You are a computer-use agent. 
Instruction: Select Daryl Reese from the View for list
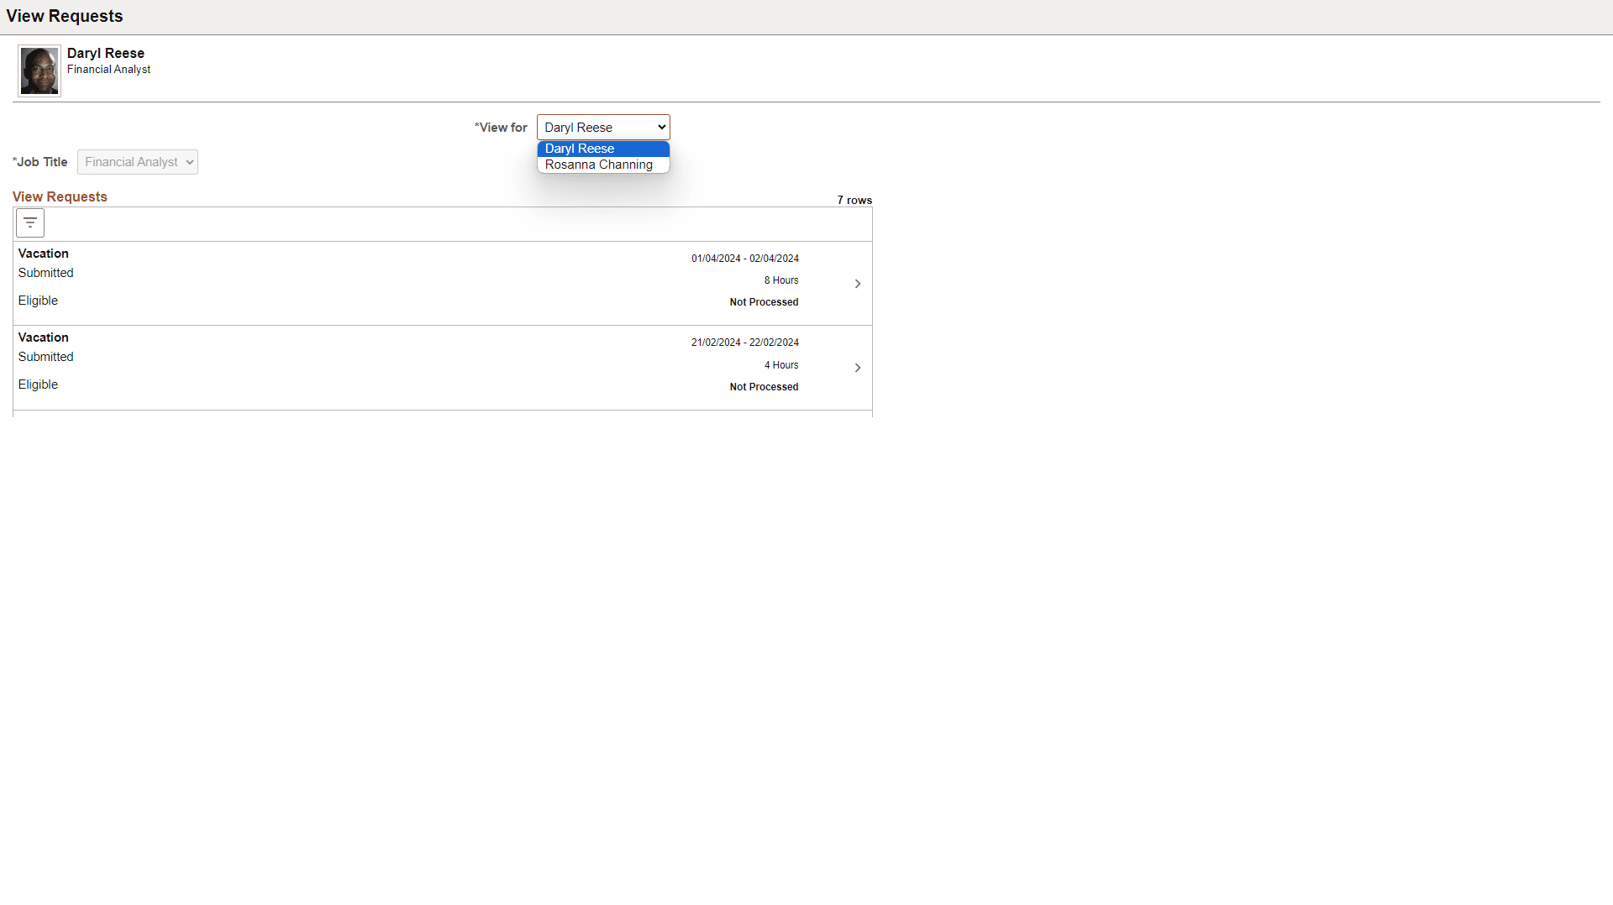point(579,148)
